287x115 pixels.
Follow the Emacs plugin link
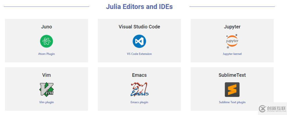139,102
